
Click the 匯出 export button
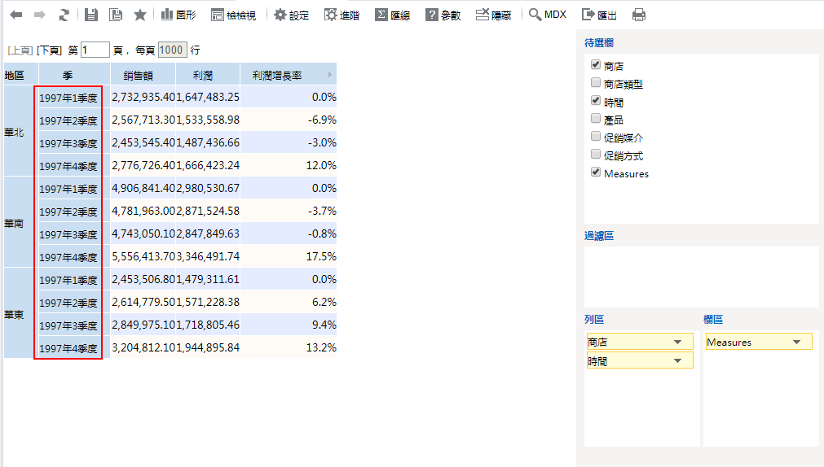(x=599, y=15)
